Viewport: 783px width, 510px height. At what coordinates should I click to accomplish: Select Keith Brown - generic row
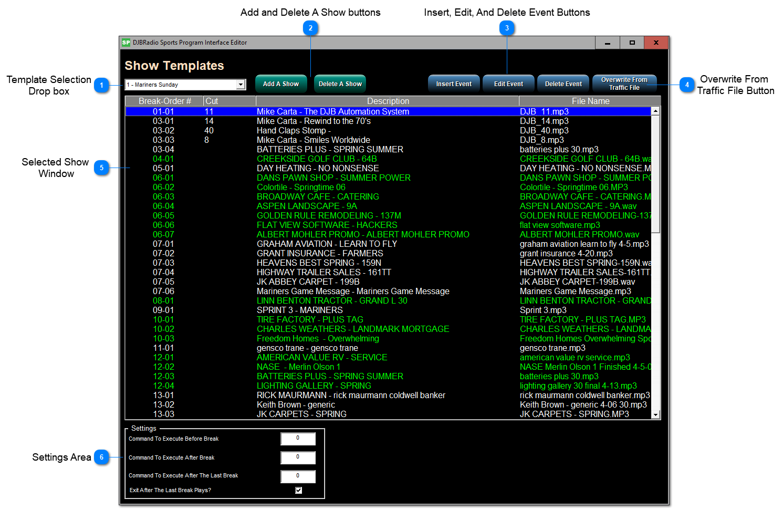click(x=389, y=404)
